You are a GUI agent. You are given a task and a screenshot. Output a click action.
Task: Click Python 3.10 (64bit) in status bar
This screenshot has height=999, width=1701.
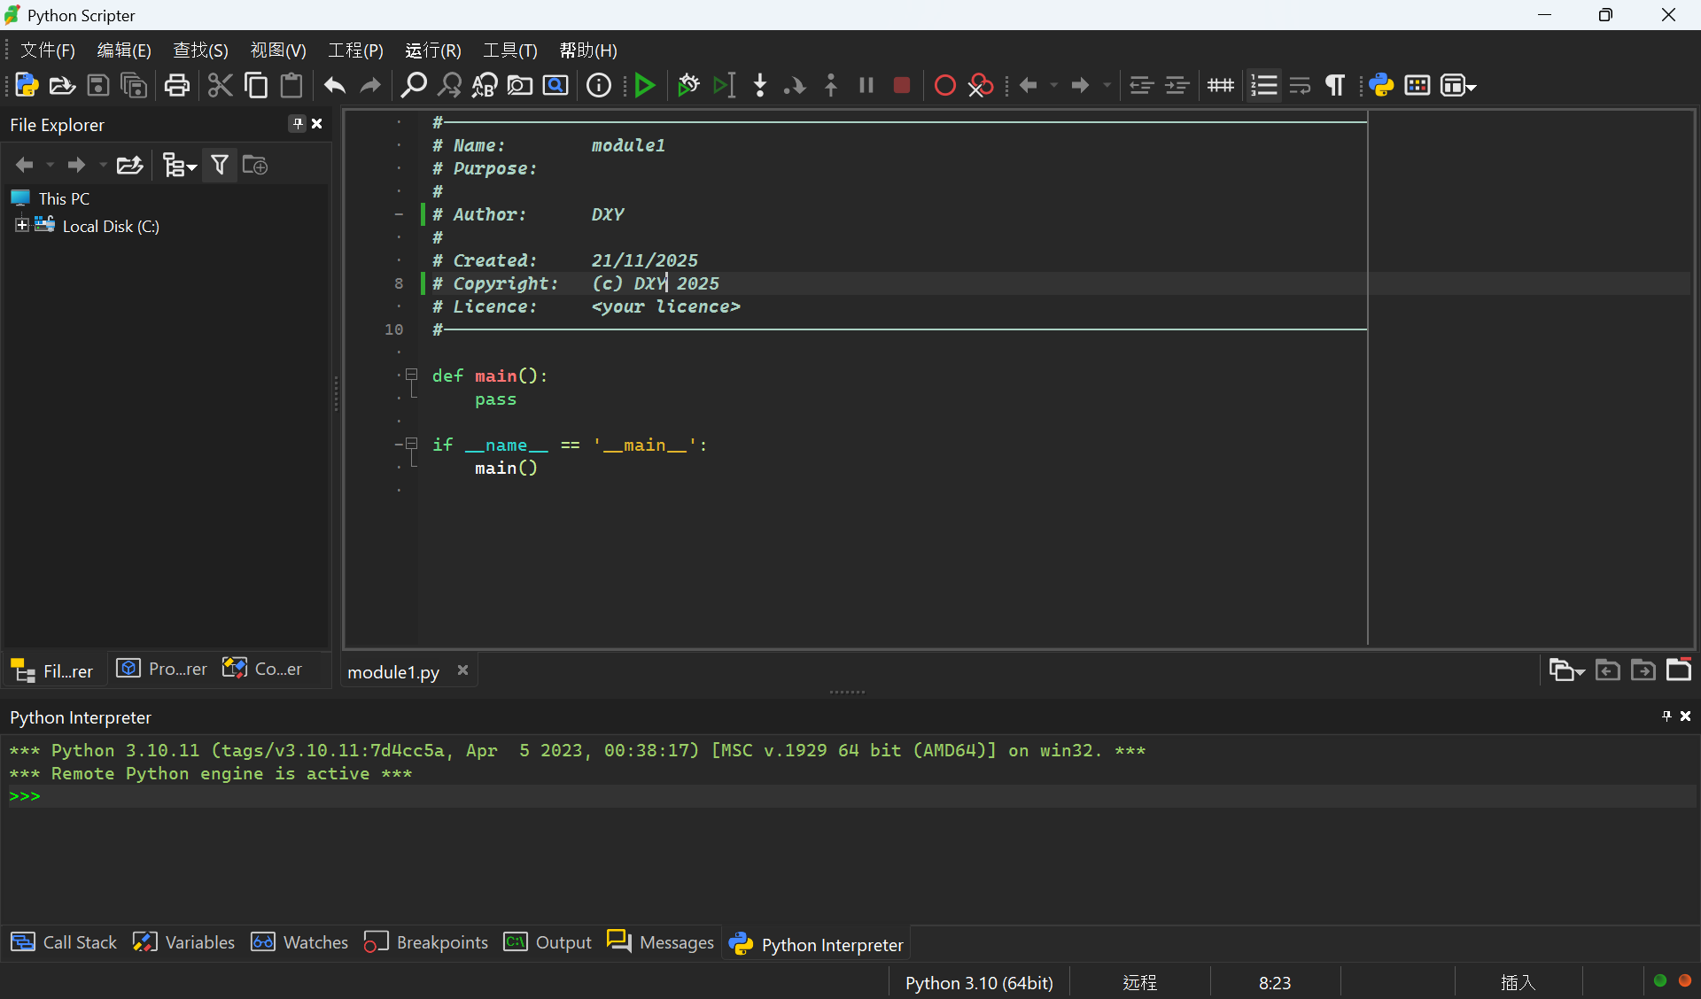pyautogui.click(x=979, y=983)
